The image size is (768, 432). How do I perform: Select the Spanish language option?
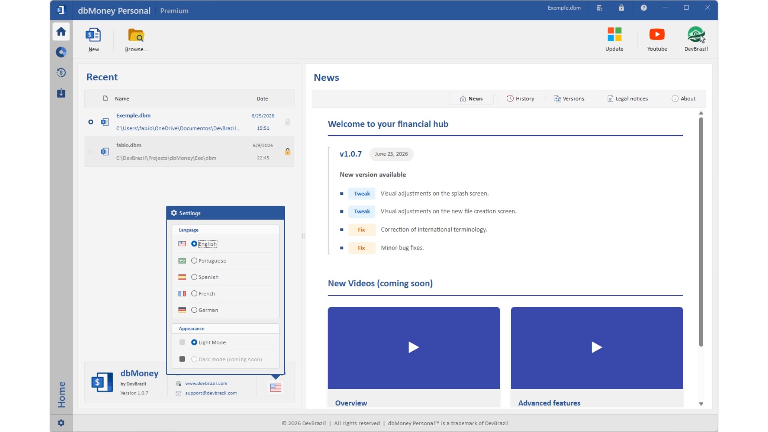pyautogui.click(x=205, y=277)
